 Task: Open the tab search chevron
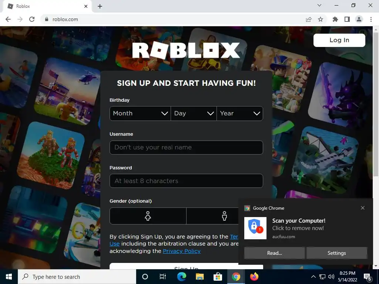click(x=319, y=5)
